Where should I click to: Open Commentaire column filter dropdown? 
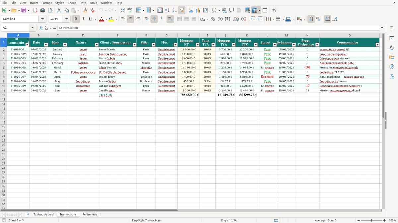tap(377, 45)
